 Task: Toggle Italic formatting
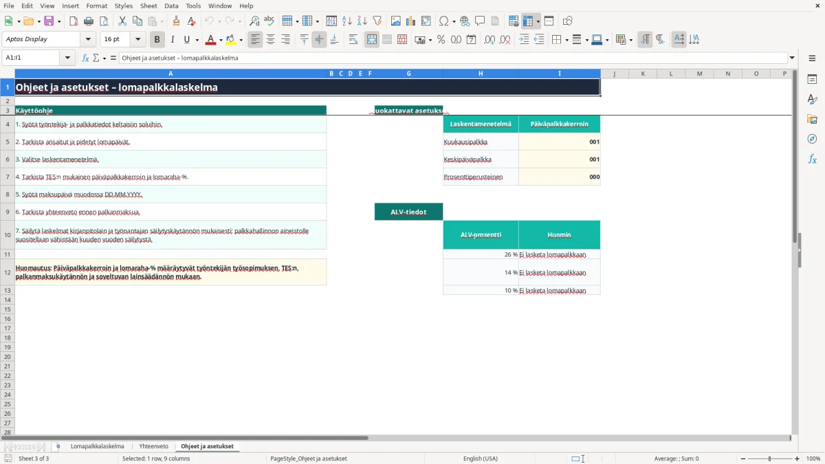pos(173,40)
